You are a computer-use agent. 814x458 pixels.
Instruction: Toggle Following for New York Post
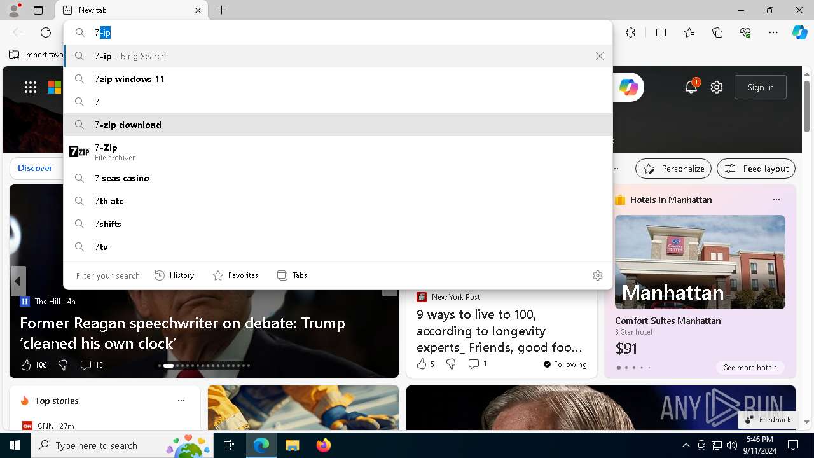[565, 364]
